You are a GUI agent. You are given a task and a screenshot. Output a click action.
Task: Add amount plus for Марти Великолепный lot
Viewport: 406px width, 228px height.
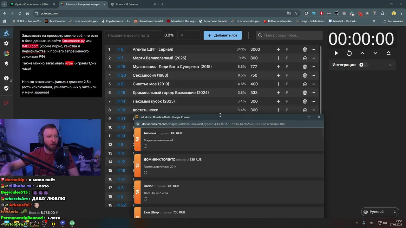pos(278,58)
